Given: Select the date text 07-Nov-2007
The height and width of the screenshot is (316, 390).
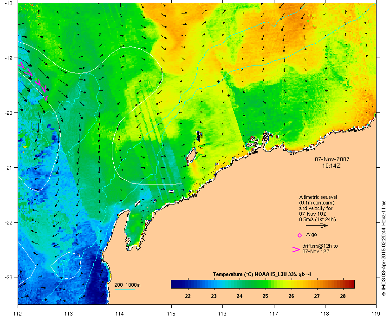Looking at the screenshot, I should point(332,159).
